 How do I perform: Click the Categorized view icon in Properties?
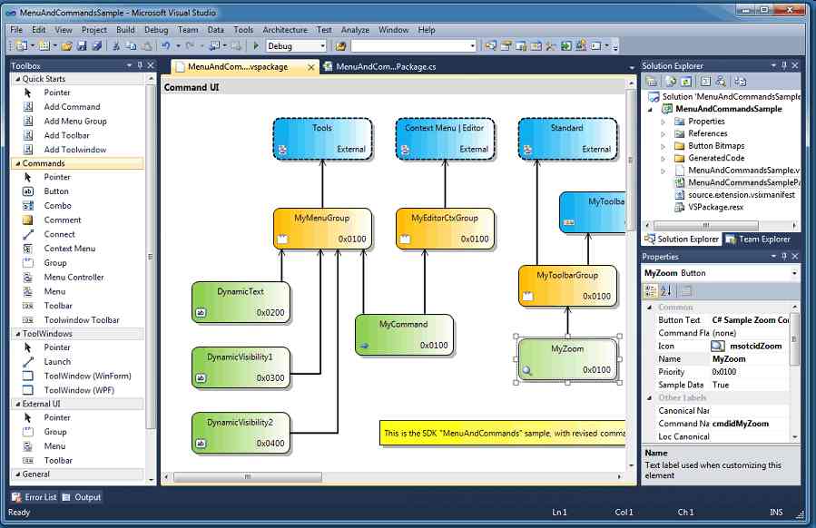click(x=651, y=291)
